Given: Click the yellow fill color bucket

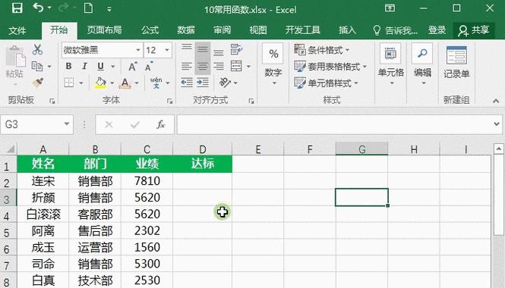Looking at the screenshot, I should tap(100, 83).
